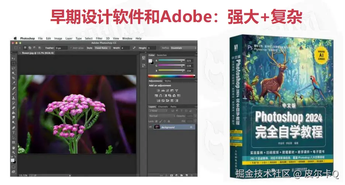Click the color spectrum ramp bar
Viewport: 345px width, 185px height.
pyautogui.click(x=172, y=76)
